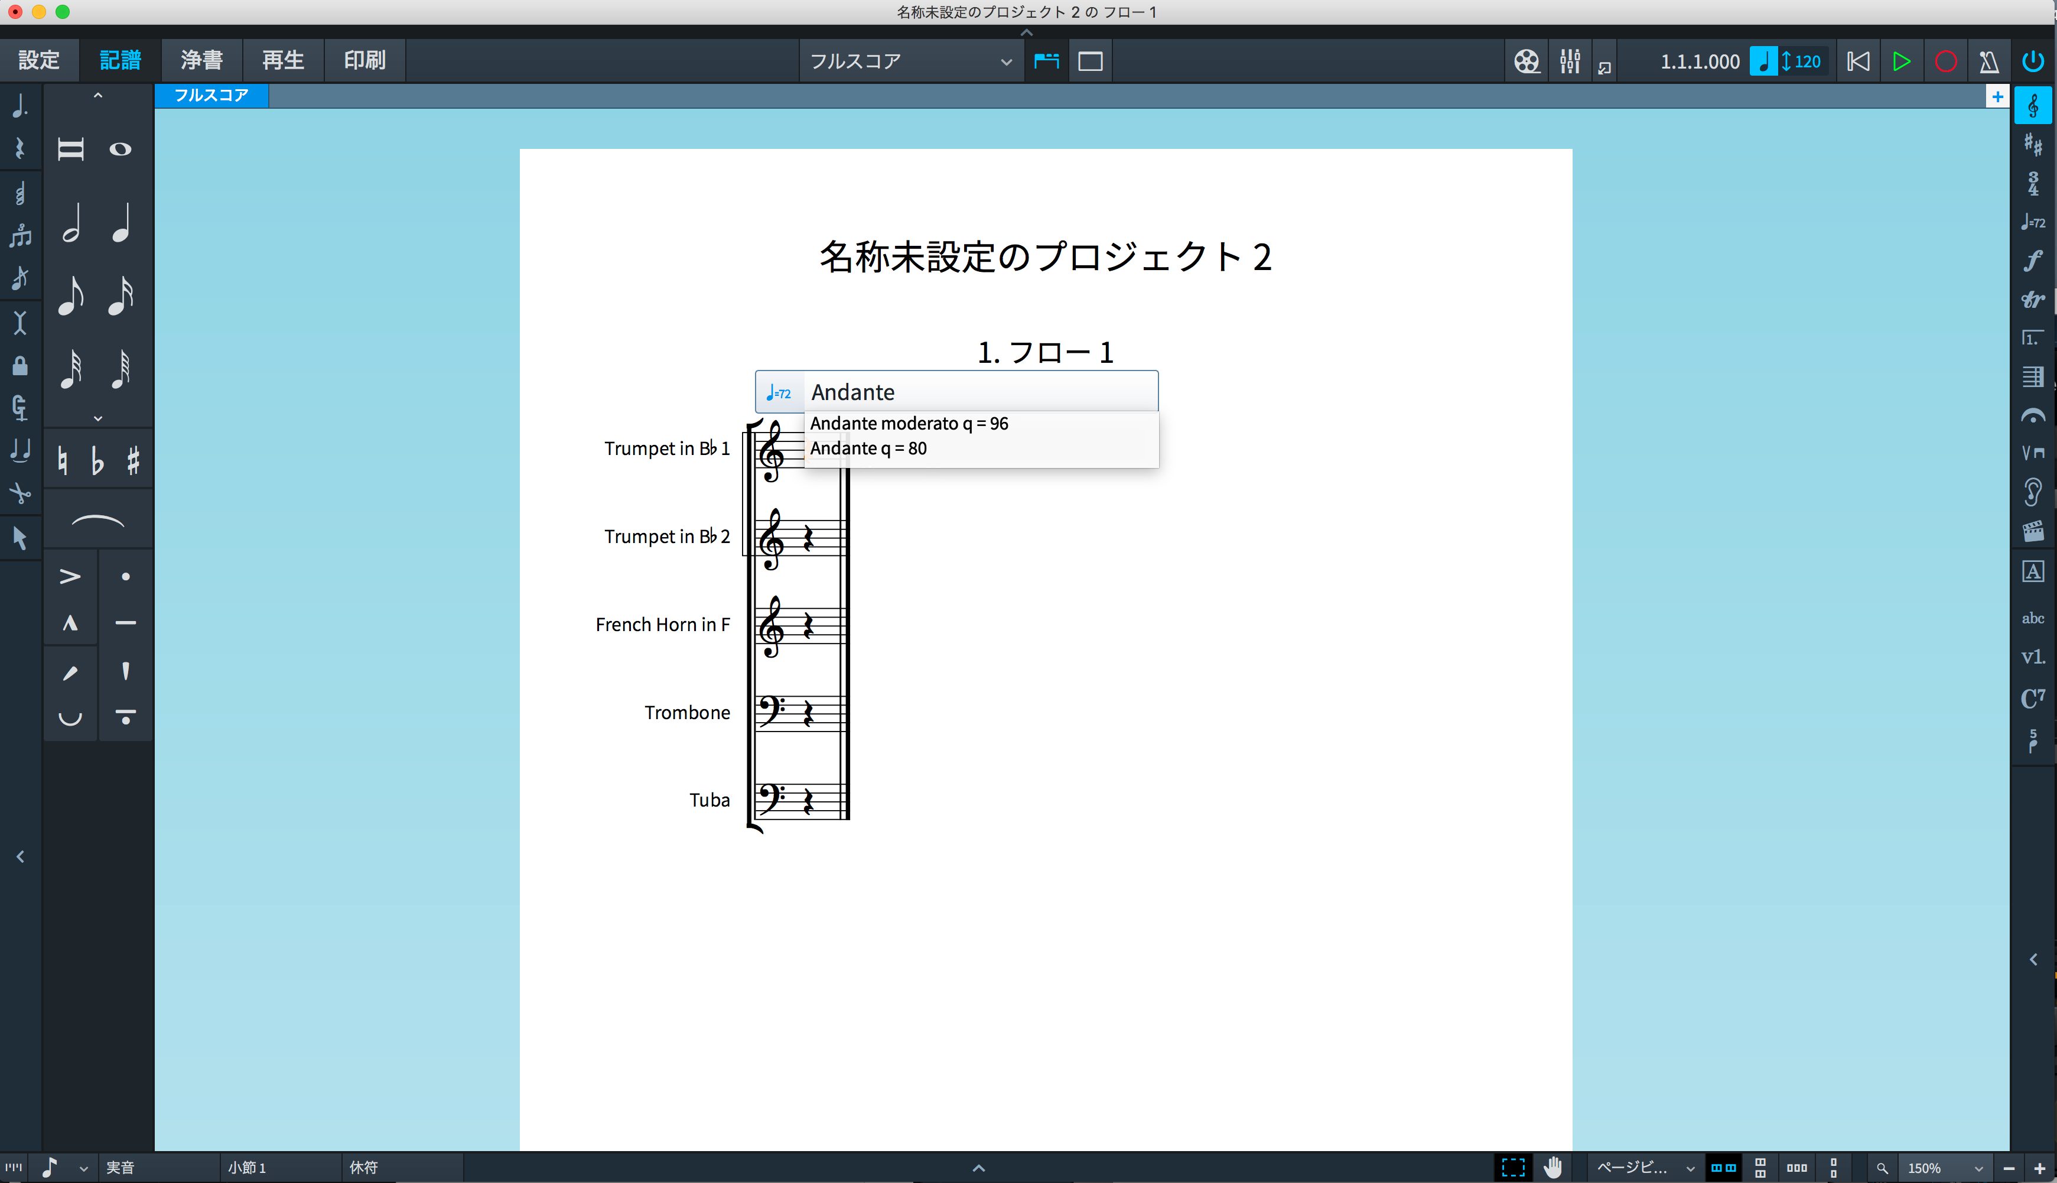2057x1183 pixels.
Task: Apply the staccato dot articulation
Action: (x=126, y=576)
